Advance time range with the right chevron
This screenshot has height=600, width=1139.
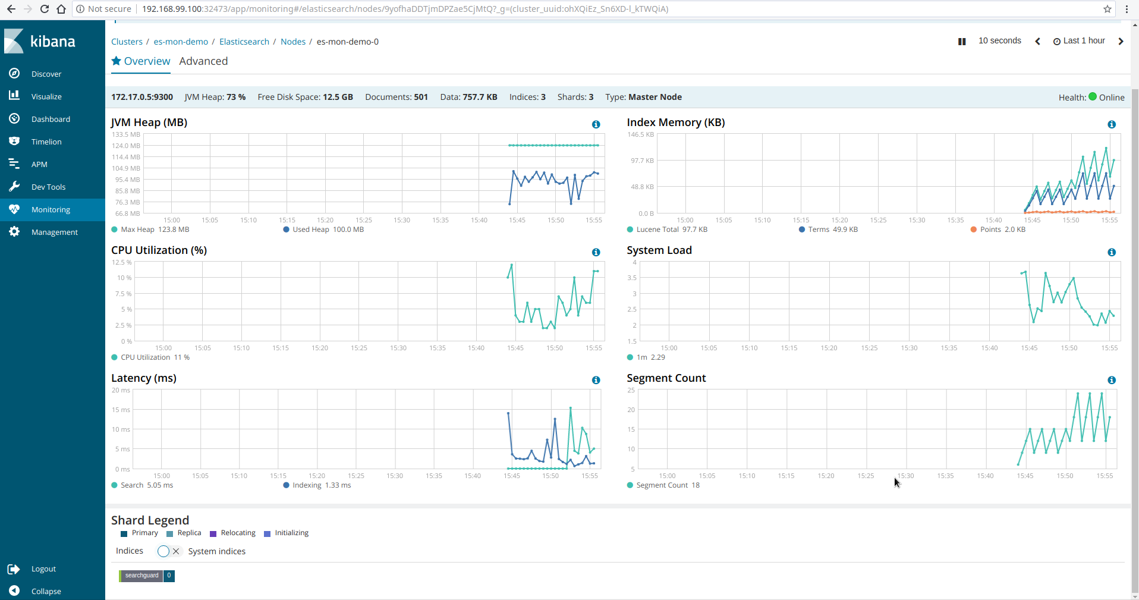pos(1121,41)
